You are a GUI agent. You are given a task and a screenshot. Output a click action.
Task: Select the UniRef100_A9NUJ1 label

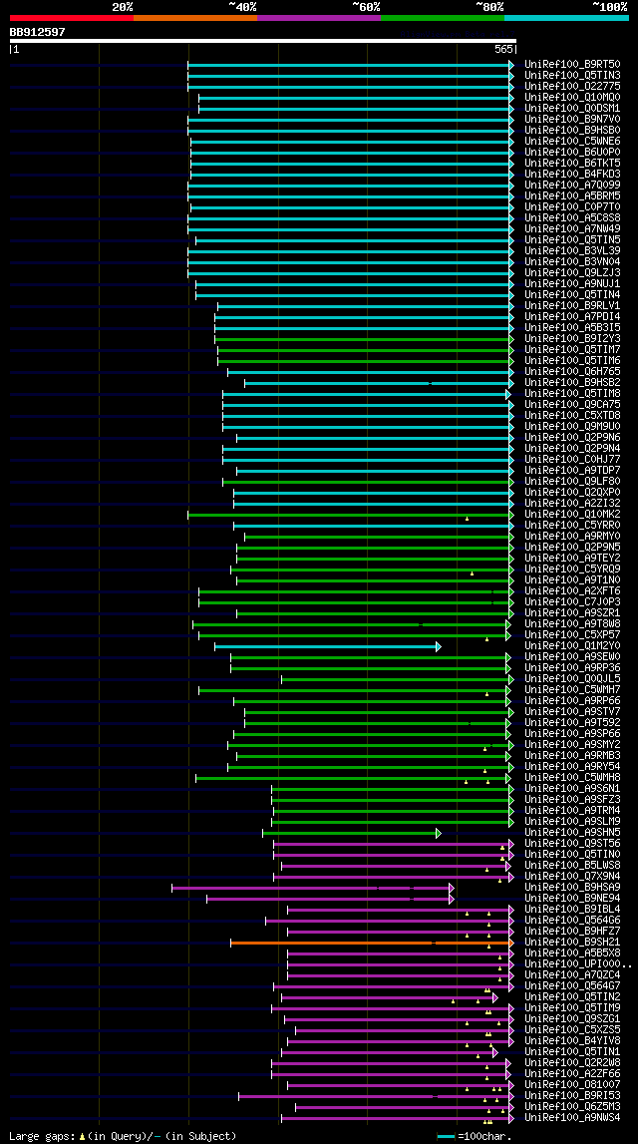pos(572,284)
